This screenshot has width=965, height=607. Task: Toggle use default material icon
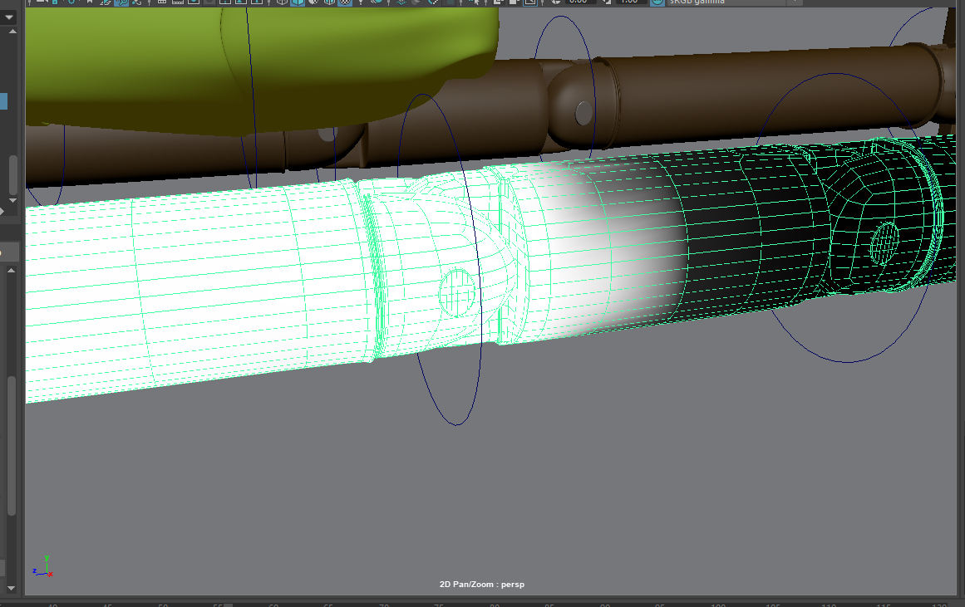313,2
